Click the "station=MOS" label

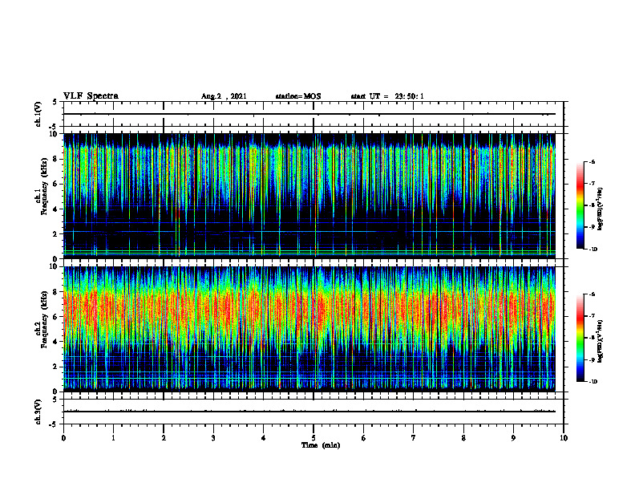(x=298, y=96)
